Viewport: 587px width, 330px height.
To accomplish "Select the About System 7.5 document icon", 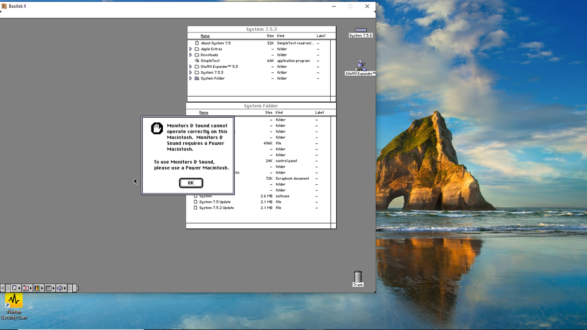I will [x=197, y=43].
